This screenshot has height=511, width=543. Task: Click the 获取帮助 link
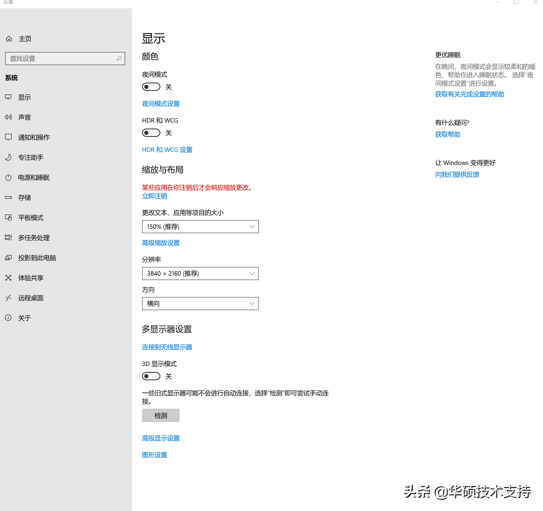(x=447, y=134)
